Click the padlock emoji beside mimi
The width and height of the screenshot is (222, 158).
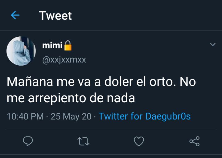tap(68, 46)
